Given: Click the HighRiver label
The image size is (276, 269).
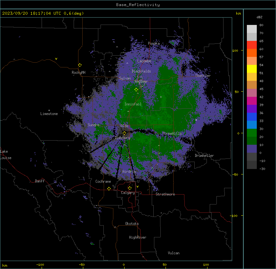Looking at the screenshot, I should pos(138,237).
